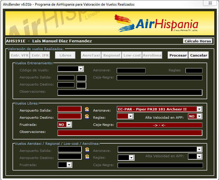The image size is (219, 180).
Task: Click the Observaciones field in Vuelos Libres
Action: [130, 132]
